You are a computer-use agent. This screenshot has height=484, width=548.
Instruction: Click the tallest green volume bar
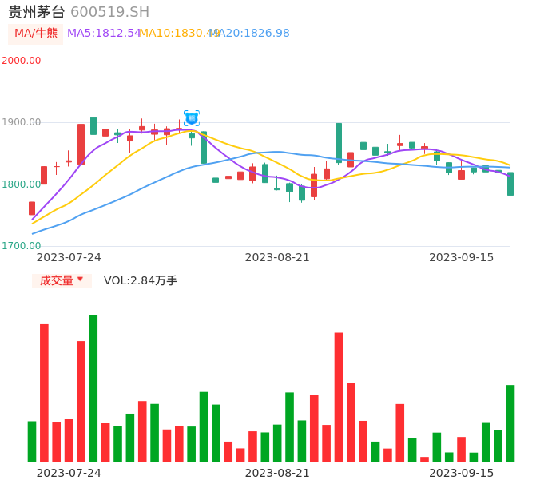tap(93, 387)
